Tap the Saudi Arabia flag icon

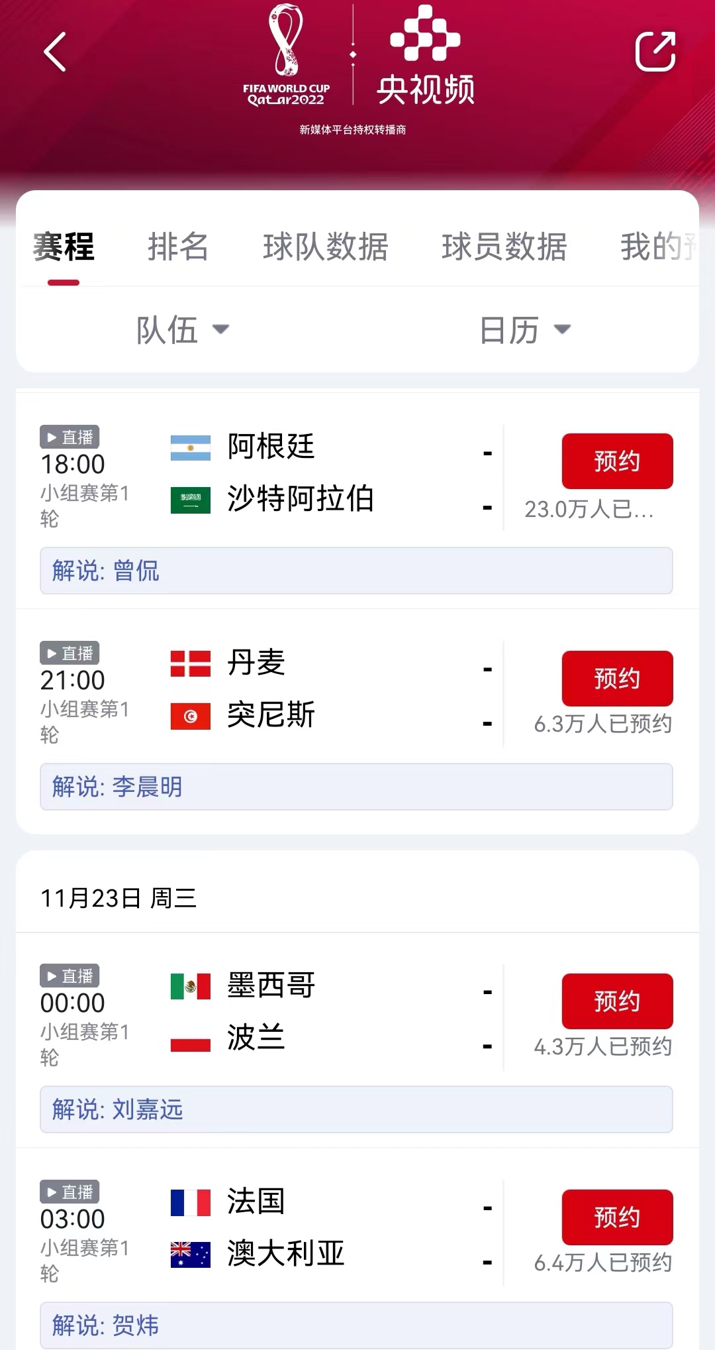[191, 500]
